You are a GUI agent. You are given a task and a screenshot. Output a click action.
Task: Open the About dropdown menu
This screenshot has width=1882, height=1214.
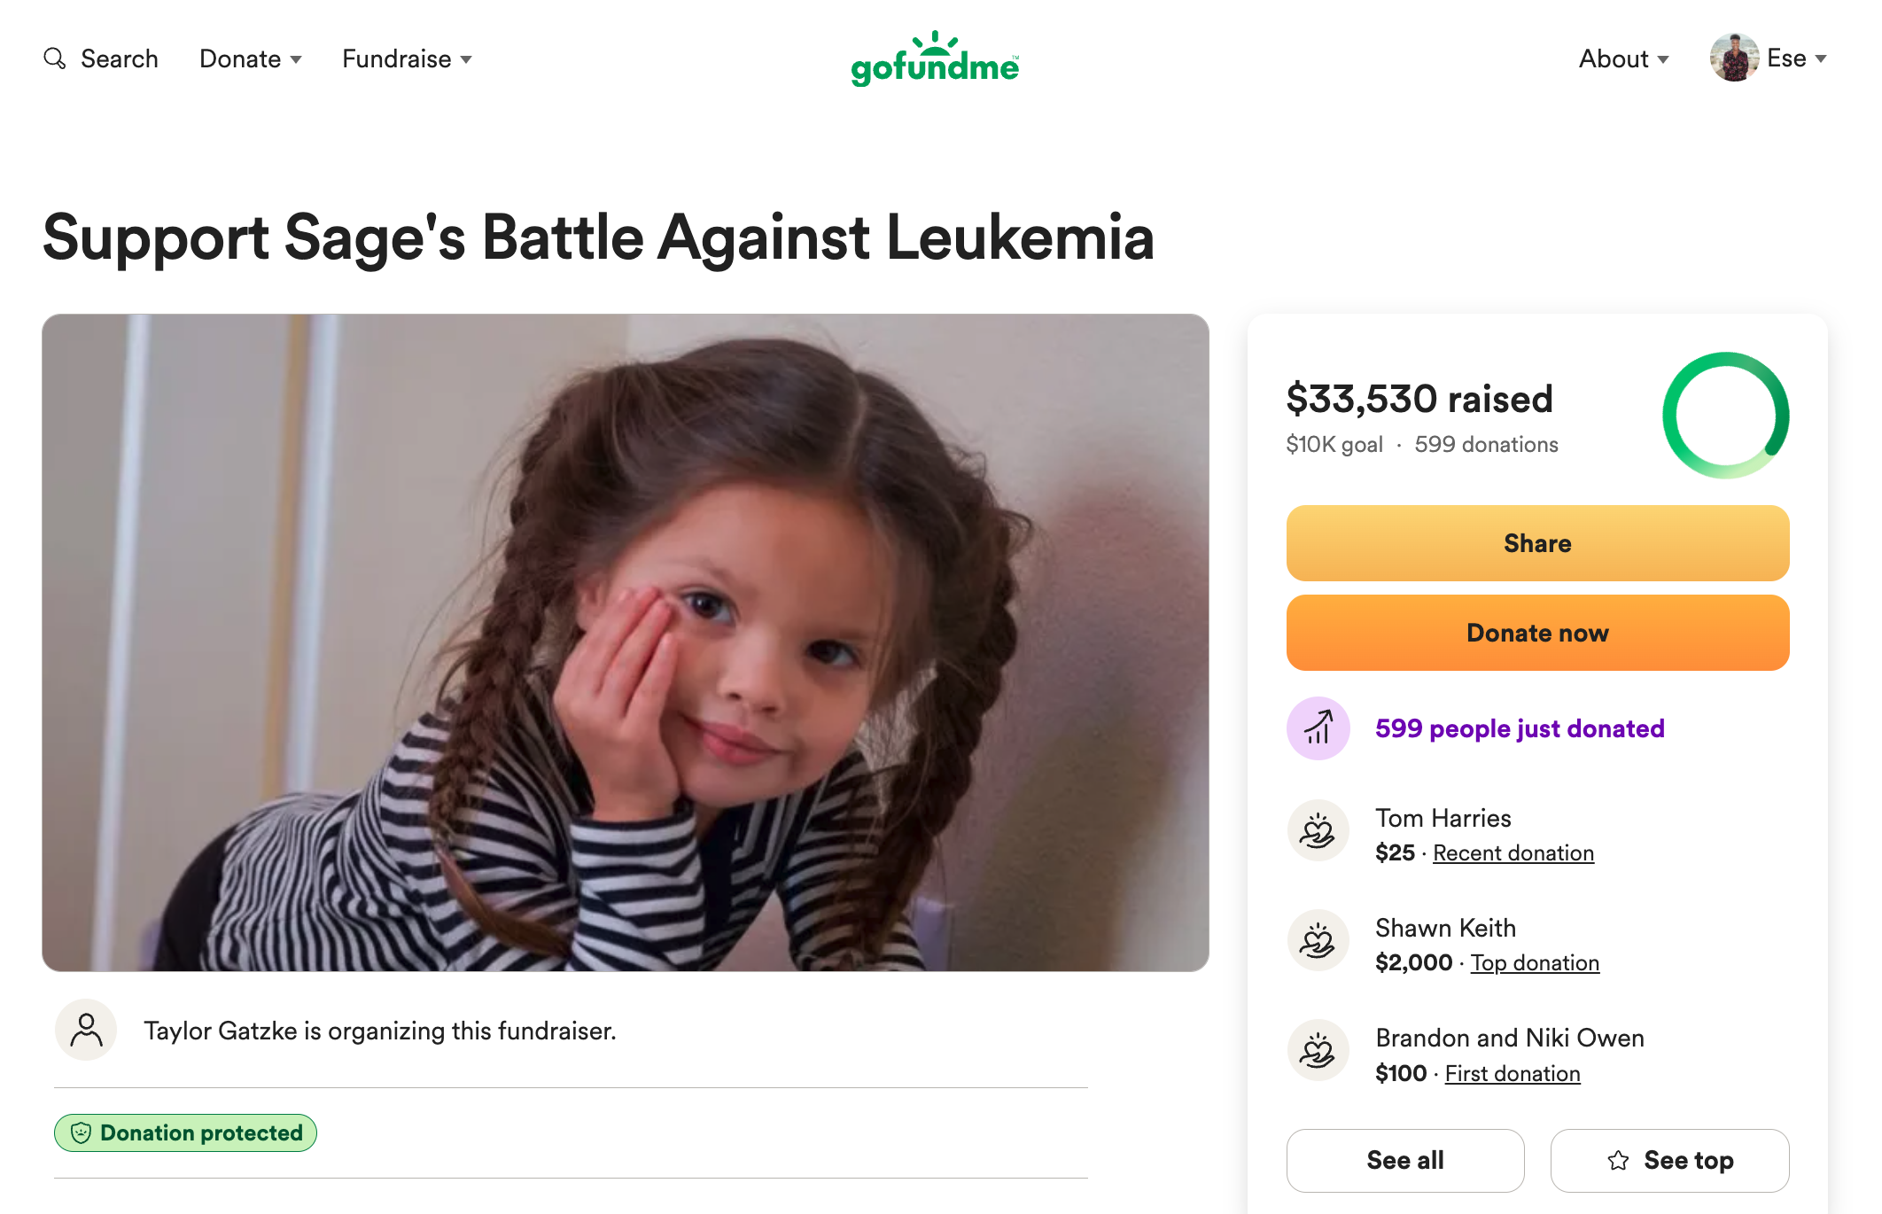coord(1623,59)
